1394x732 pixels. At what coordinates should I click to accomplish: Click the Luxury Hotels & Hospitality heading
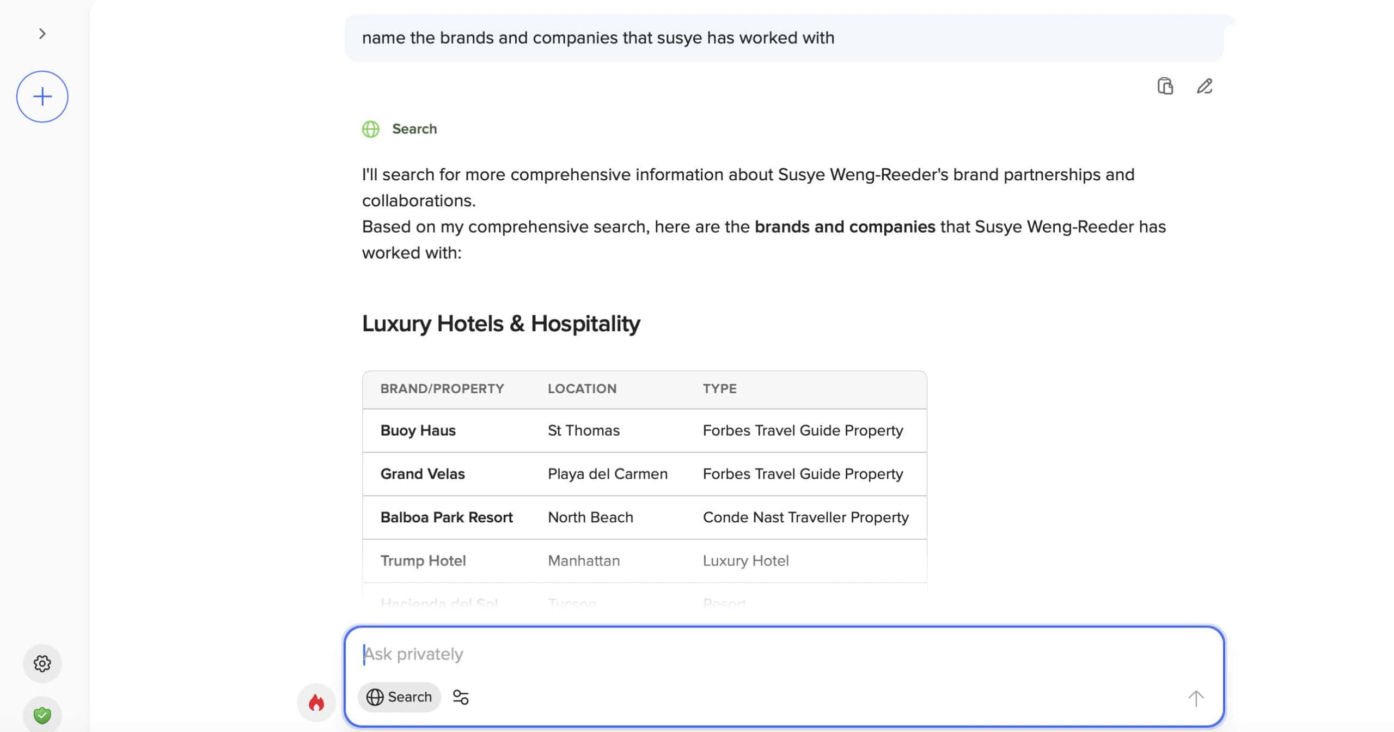pyautogui.click(x=501, y=324)
